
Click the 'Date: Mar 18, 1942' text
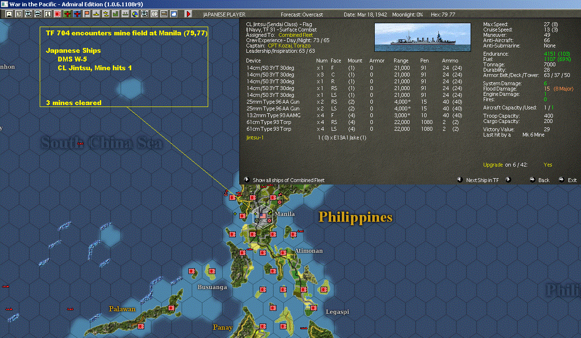[x=366, y=15]
